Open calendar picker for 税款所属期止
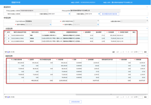The width and height of the screenshot is (151, 105). pos(98,24)
